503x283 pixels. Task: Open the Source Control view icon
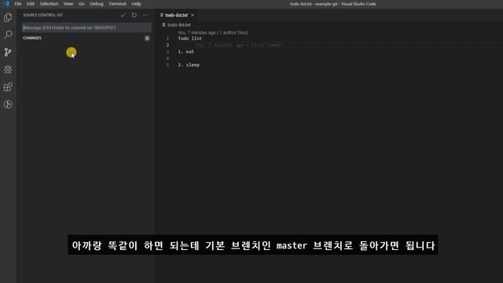click(x=8, y=52)
